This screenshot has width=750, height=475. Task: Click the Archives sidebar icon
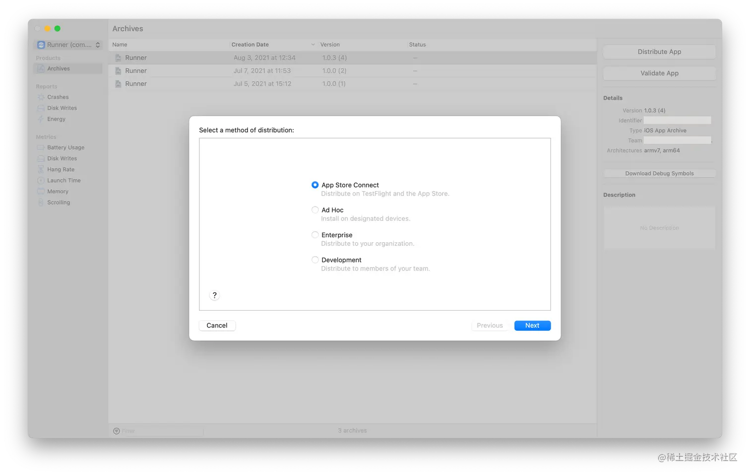coord(41,68)
